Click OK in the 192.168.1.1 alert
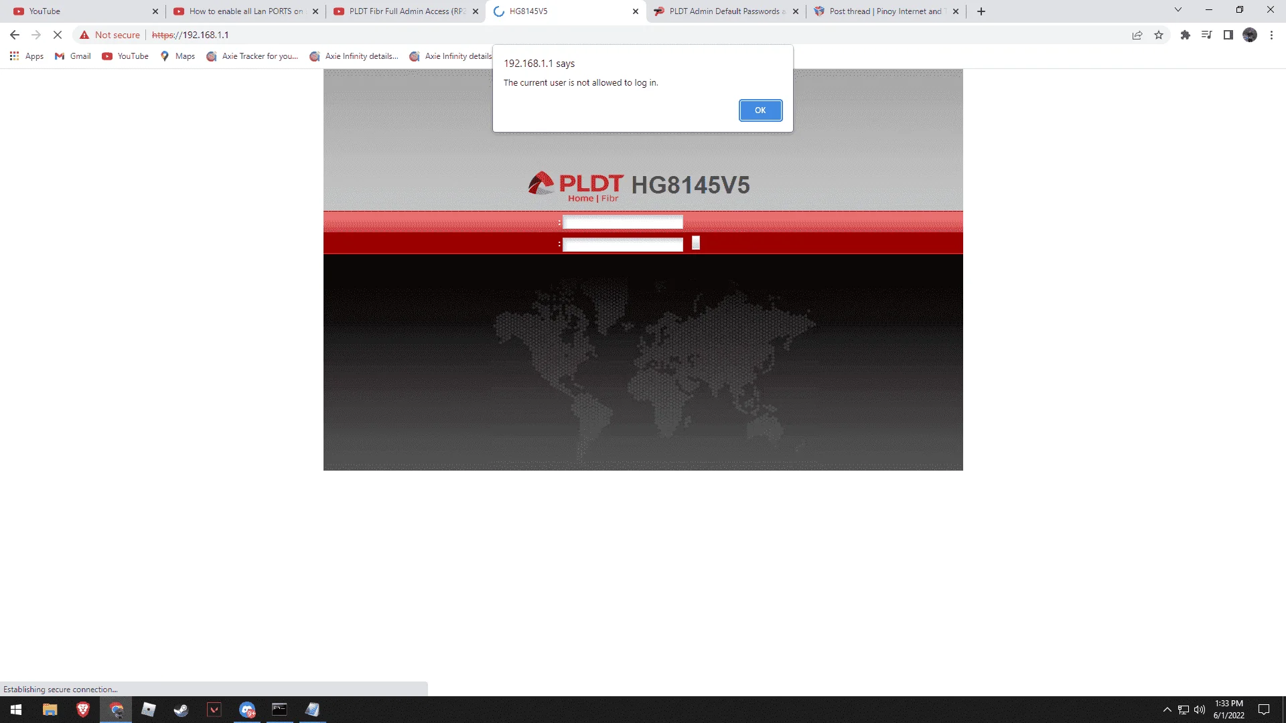Viewport: 1286px width, 723px height. click(x=760, y=110)
